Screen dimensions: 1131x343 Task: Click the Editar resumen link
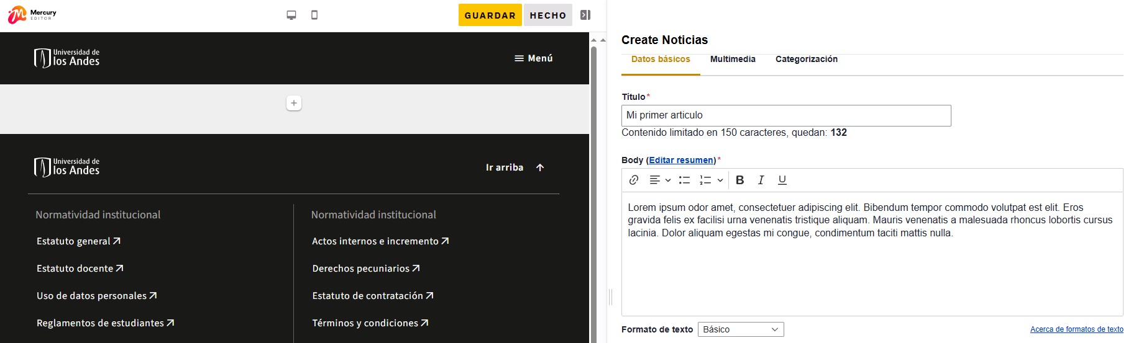click(682, 160)
